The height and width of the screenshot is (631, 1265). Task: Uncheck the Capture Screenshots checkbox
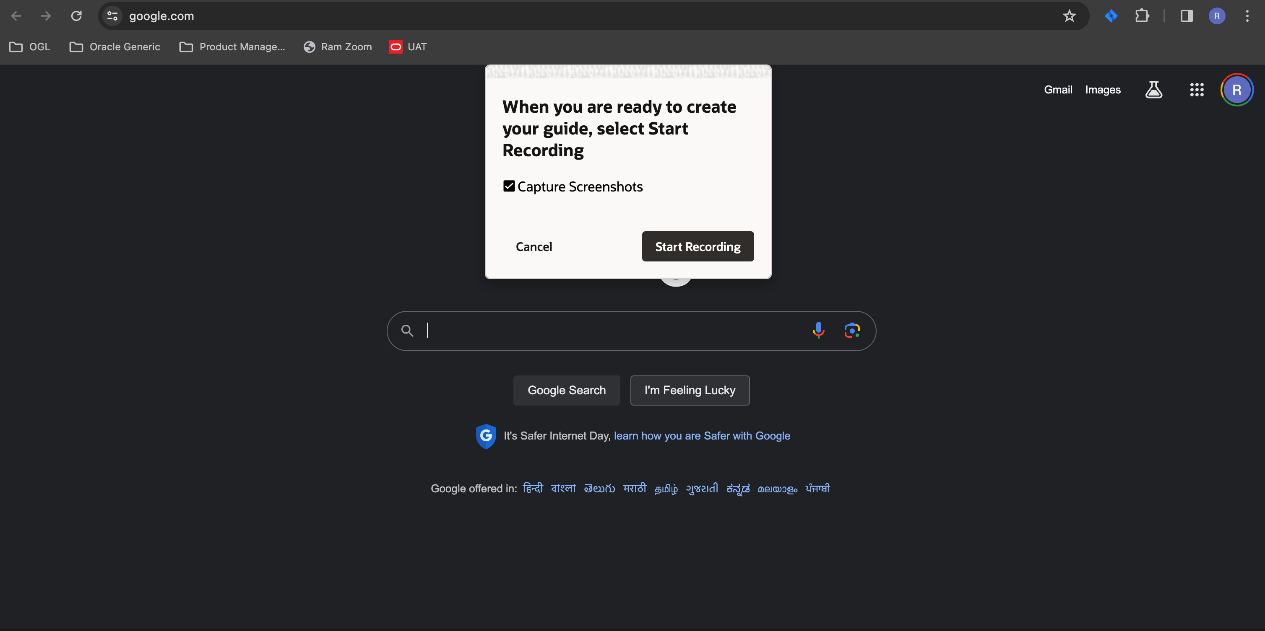click(509, 186)
